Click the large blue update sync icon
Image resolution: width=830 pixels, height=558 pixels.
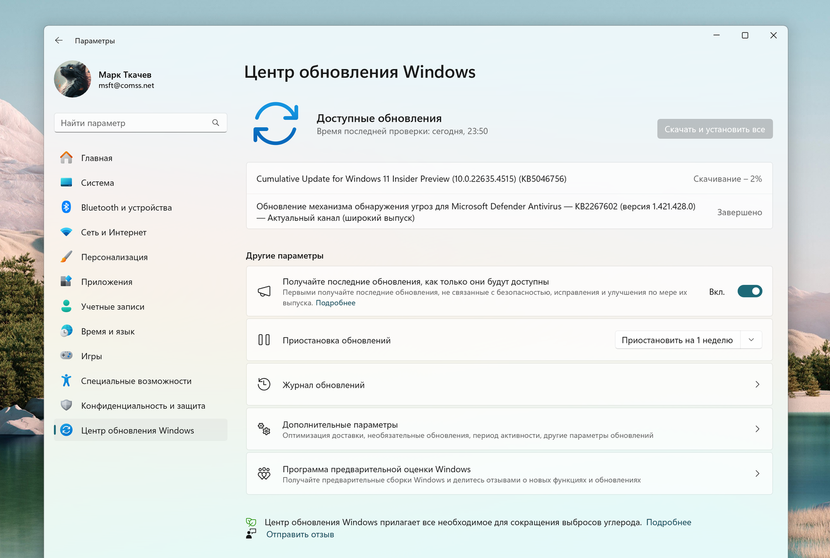tap(276, 123)
